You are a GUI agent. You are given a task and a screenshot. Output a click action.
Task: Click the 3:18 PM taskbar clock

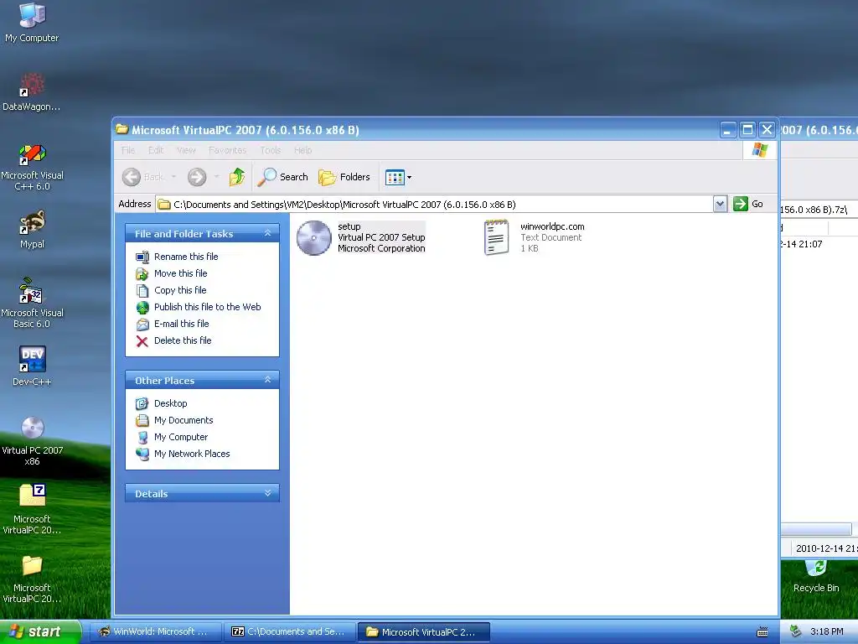[x=827, y=632]
